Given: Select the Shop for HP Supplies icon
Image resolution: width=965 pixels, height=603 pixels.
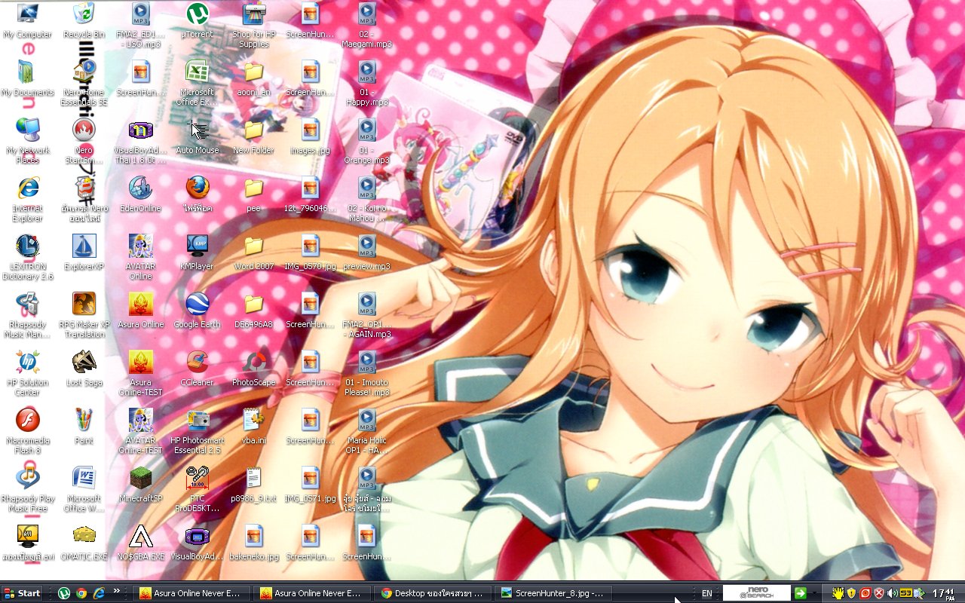Looking at the screenshot, I should tap(253, 25).
